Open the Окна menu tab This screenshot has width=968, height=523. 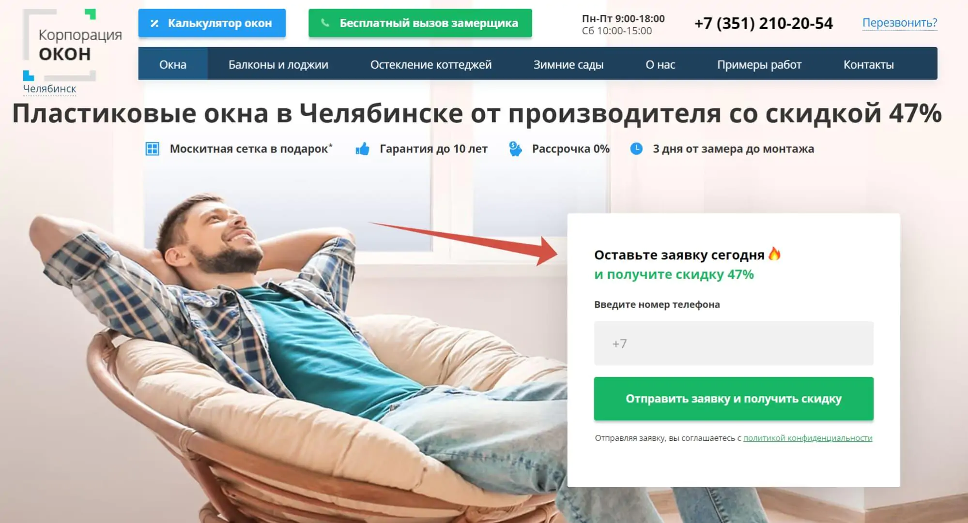(x=173, y=64)
